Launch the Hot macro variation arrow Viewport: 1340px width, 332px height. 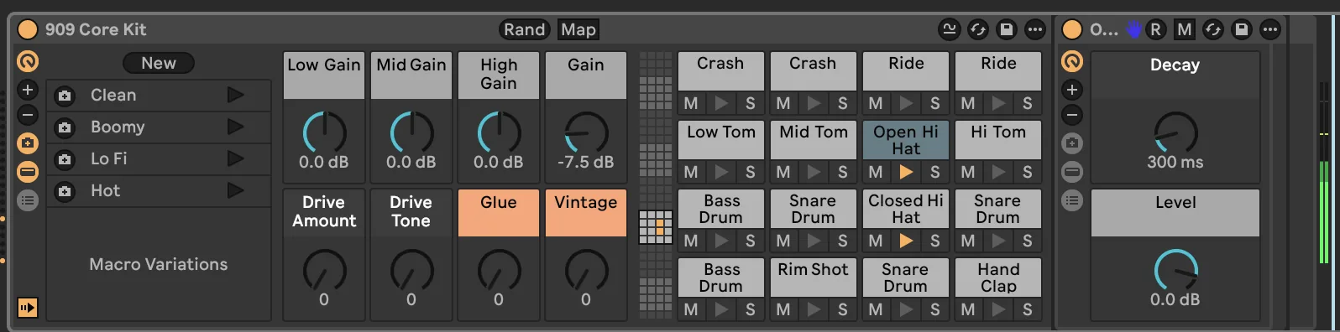click(236, 190)
